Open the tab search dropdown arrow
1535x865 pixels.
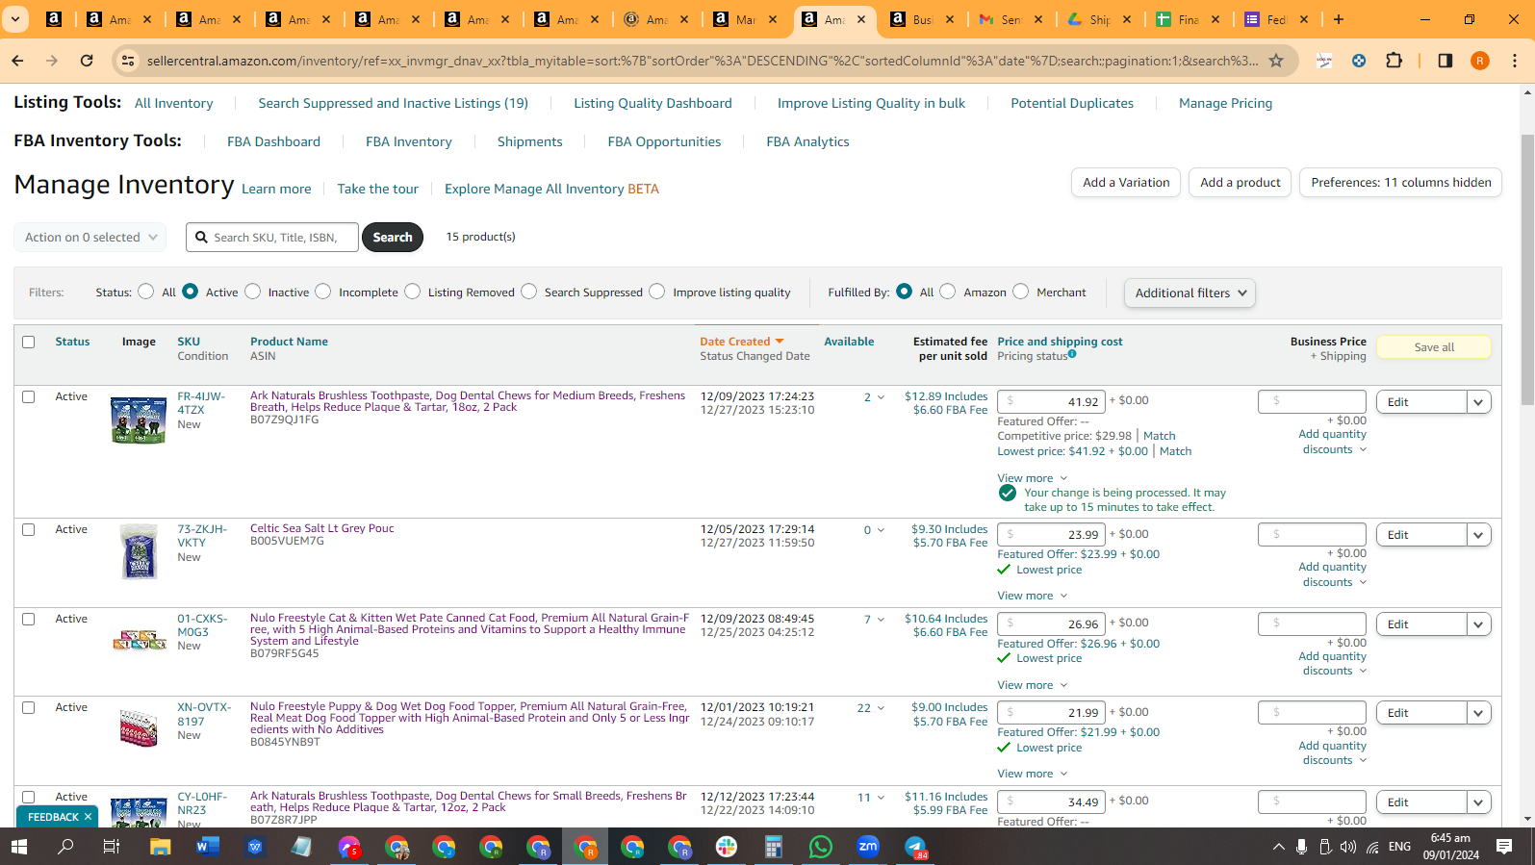16,19
